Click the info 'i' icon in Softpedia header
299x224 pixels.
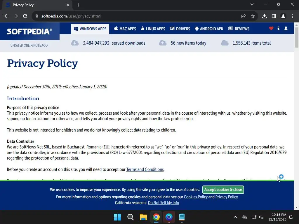pyautogui.click(x=278, y=29)
